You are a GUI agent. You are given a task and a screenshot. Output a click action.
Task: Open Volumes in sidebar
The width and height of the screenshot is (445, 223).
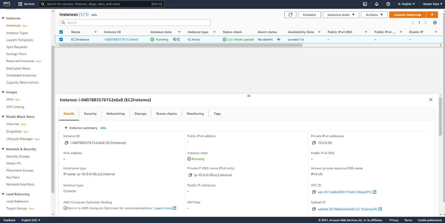[13, 124]
